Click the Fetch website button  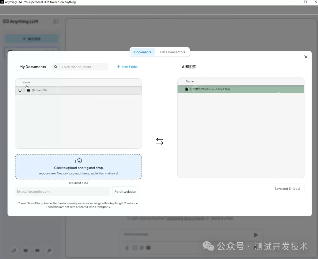(125, 191)
